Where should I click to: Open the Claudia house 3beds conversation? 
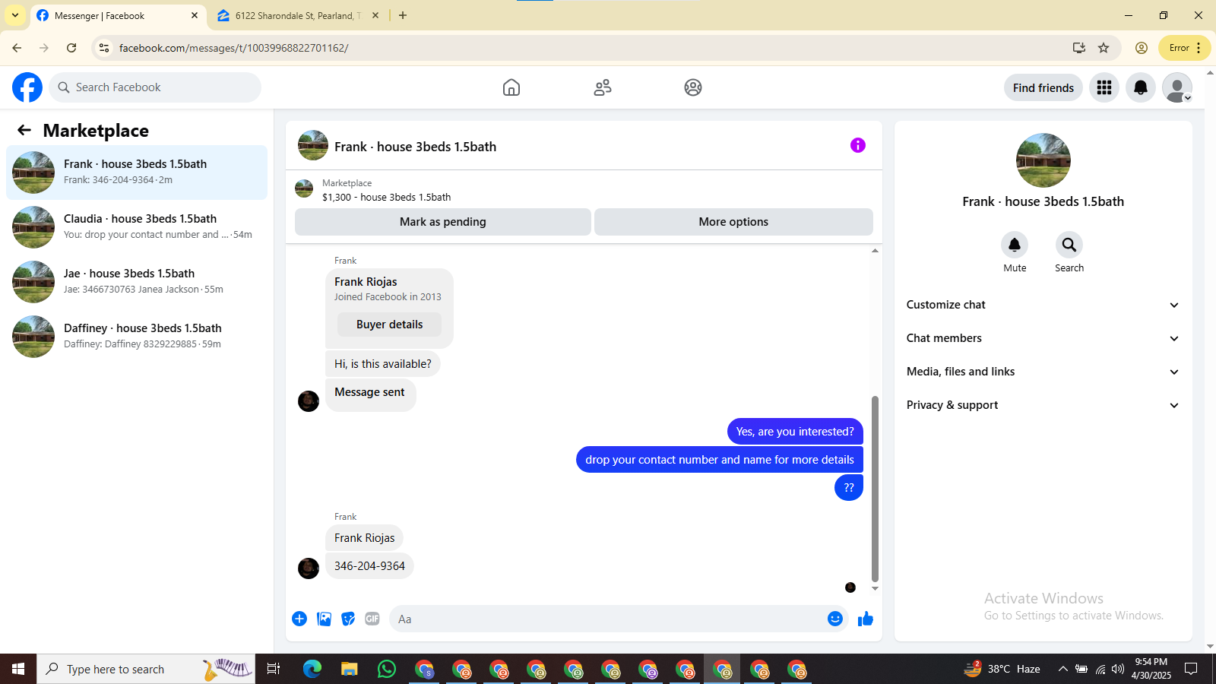click(x=137, y=227)
